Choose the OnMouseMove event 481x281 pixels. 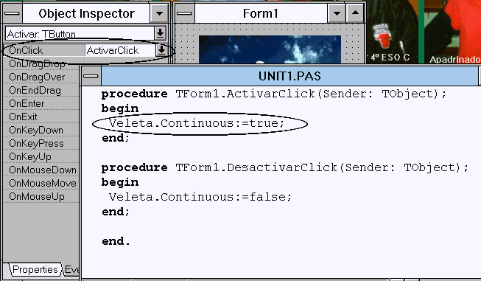[x=41, y=183]
